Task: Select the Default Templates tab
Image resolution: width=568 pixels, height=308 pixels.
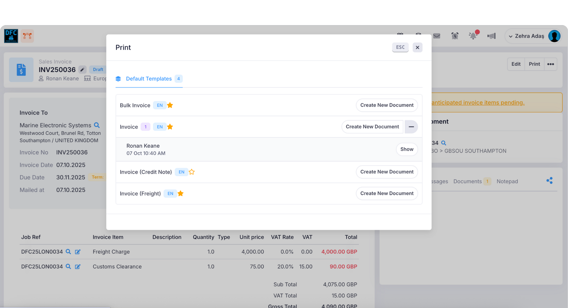Action: point(149,79)
